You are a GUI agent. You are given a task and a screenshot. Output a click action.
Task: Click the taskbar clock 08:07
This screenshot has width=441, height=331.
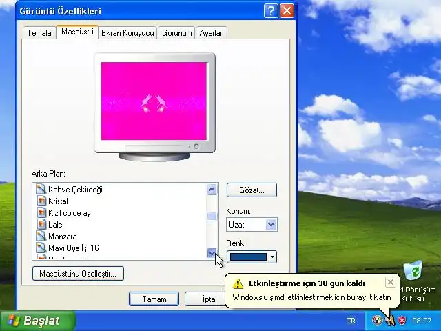pyautogui.click(x=422, y=321)
